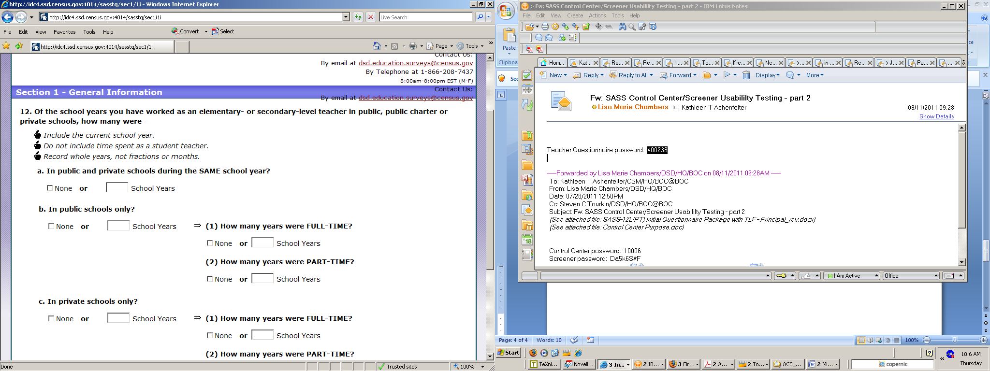Open the IE address bar dropdown arrow

click(346, 17)
